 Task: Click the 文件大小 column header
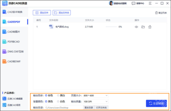(89, 20)
